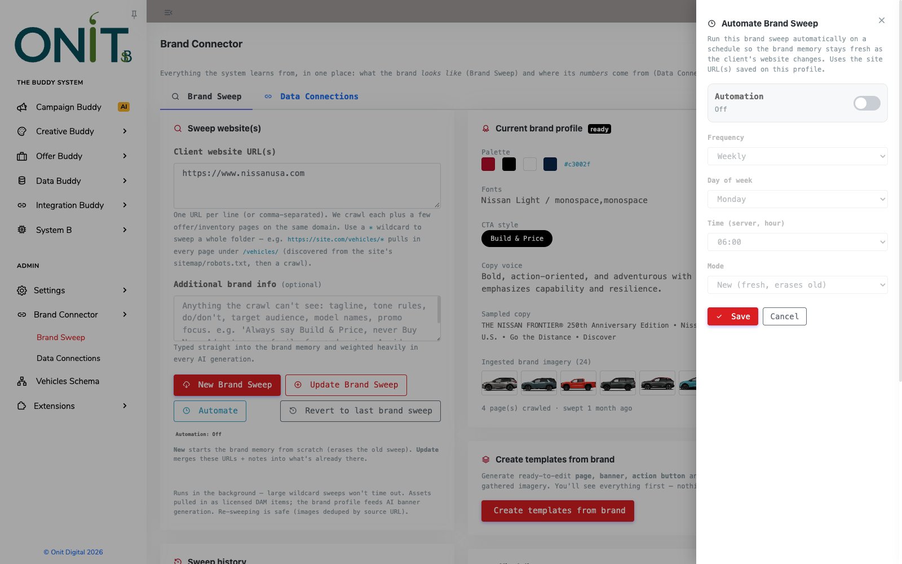Click the Onit Digital 2026 footer link
Image resolution: width=902 pixels, height=564 pixels.
[73, 552]
